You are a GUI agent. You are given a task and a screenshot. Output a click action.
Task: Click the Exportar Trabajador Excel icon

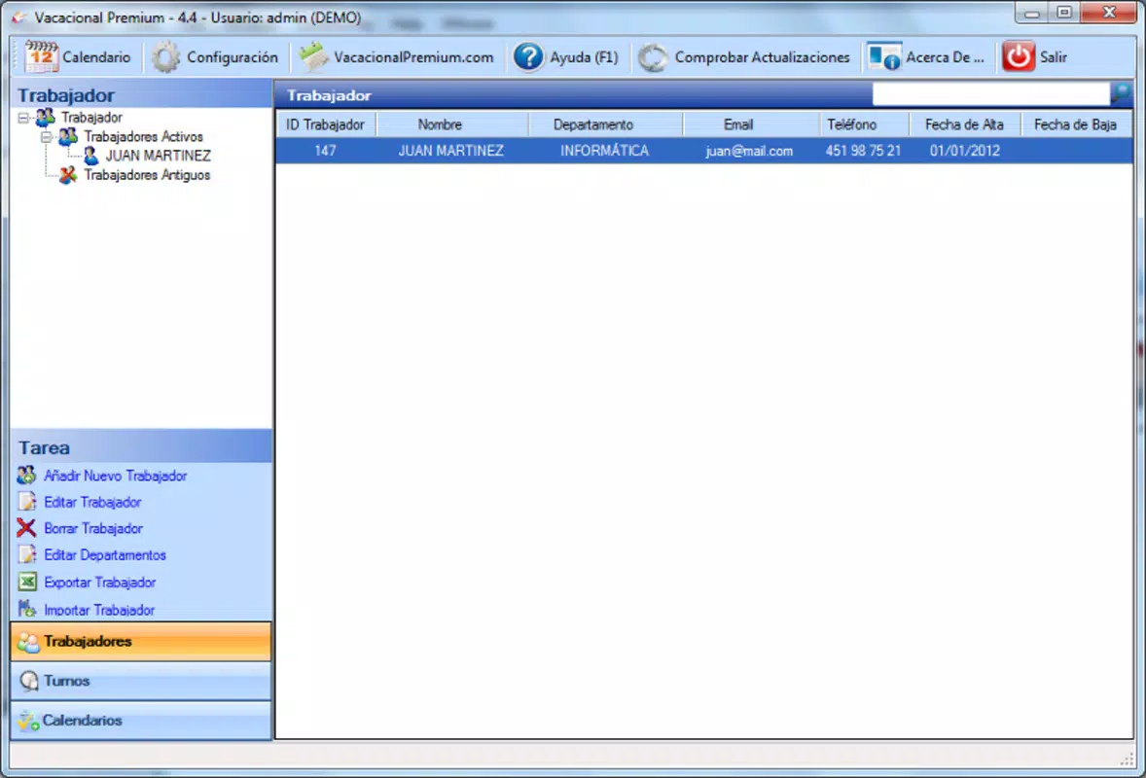27,582
